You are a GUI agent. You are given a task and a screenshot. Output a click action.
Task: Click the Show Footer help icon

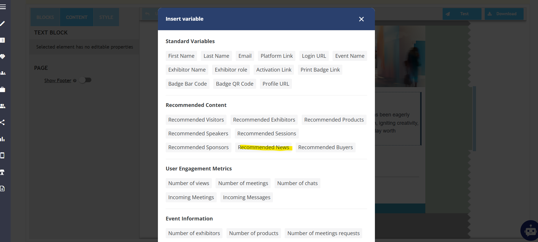tap(75, 81)
